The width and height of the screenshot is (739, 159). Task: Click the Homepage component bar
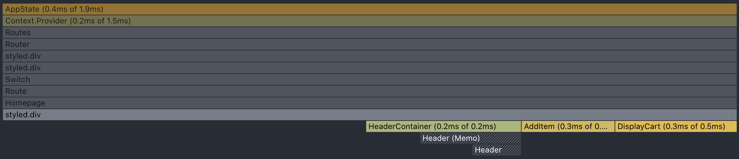(369, 103)
